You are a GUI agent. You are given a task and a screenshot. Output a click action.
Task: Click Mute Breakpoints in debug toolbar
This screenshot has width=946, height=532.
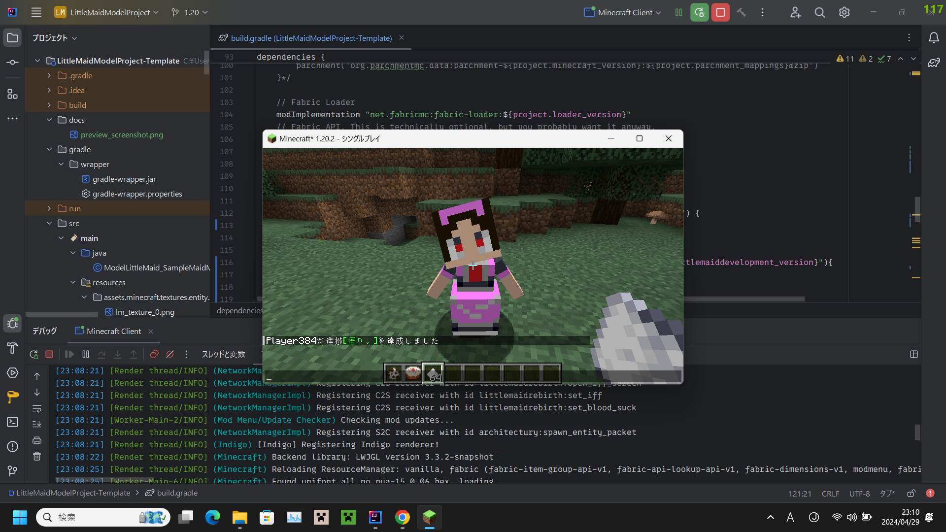click(170, 354)
